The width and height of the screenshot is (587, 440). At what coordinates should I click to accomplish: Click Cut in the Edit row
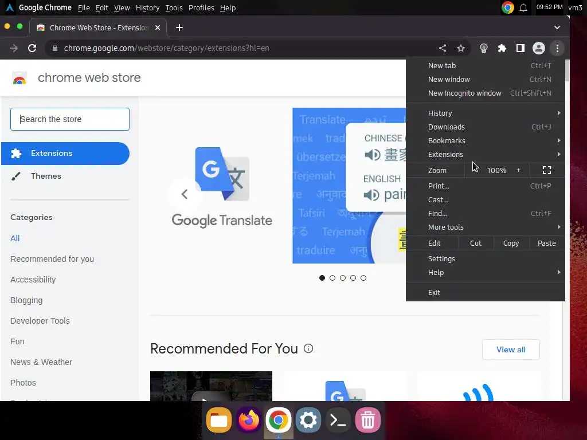(x=475, y=243)
